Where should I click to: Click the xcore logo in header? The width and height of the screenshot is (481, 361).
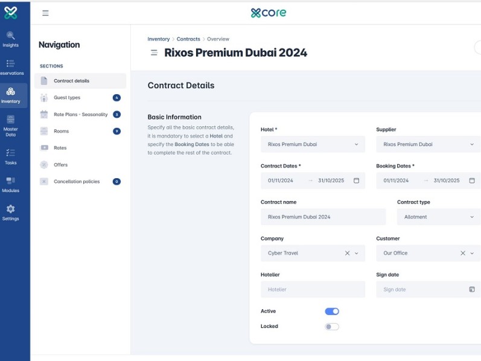coord(269,13)
